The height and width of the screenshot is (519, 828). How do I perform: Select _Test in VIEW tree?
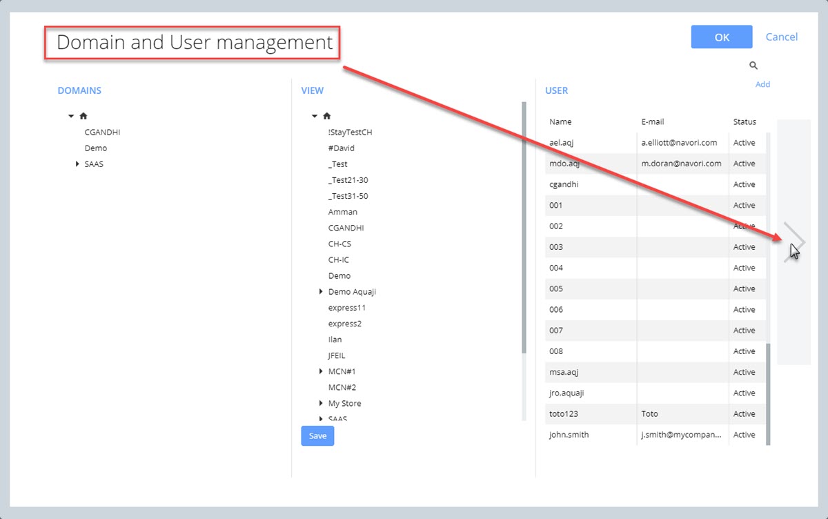pos(338,164)
